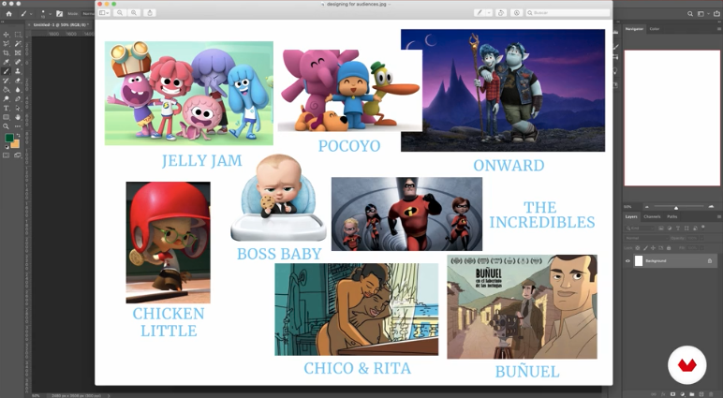This screenshot has height=398, width=723.
Task: Open the Edit Toolbar three-dots menu
Action: coord(18,126)
